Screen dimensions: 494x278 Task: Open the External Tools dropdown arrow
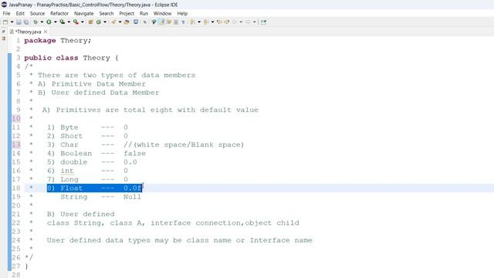83,22
